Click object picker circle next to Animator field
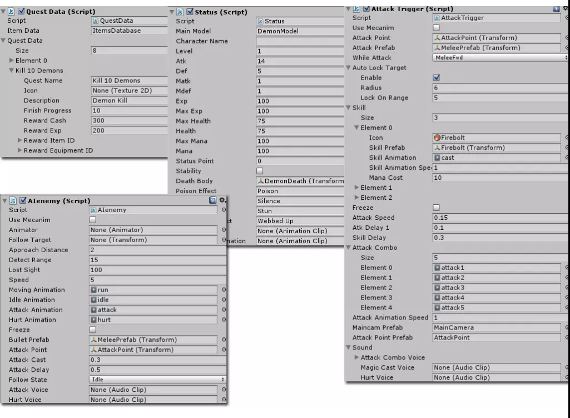 point(224,229)
